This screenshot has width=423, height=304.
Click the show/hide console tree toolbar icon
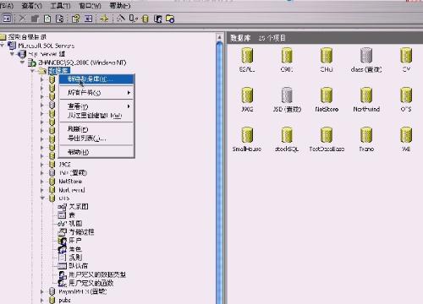pyautogui.click(x=7, y=19)
